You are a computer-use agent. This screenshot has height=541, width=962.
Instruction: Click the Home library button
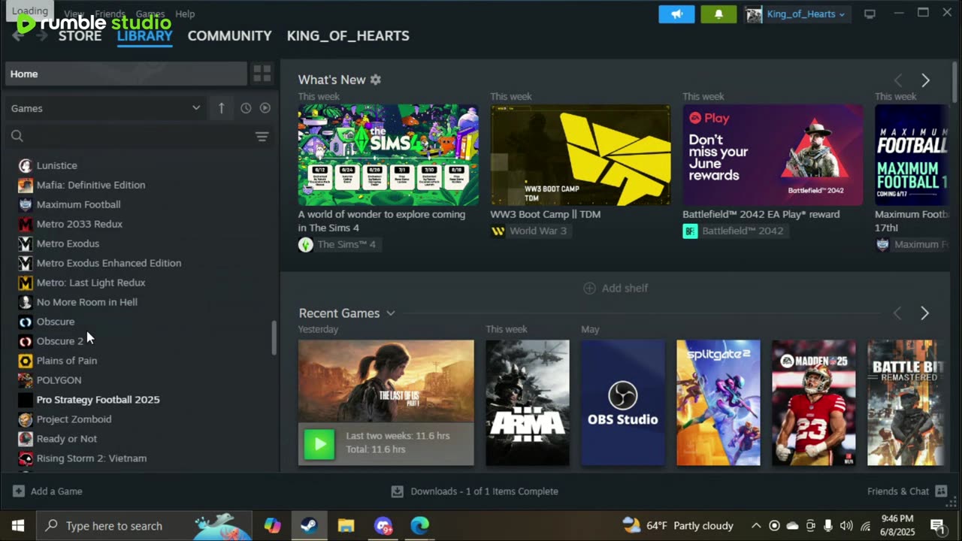tap(126, 74)
